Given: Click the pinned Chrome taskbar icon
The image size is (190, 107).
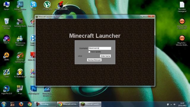Looking at the screenshot, I should (30, 104).
